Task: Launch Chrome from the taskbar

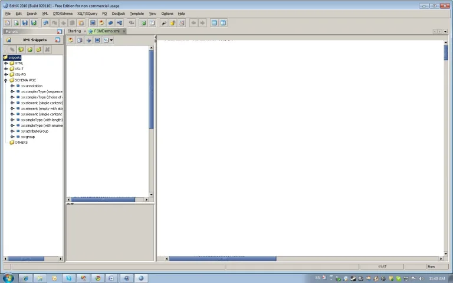Action: (x=98, y=278)
